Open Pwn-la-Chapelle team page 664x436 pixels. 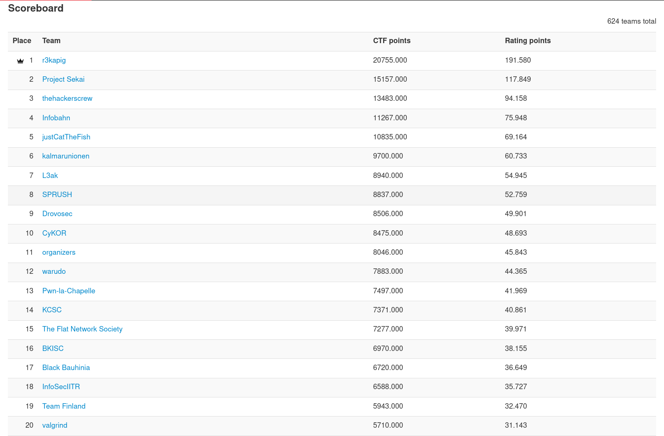click(x=69, y=291)
